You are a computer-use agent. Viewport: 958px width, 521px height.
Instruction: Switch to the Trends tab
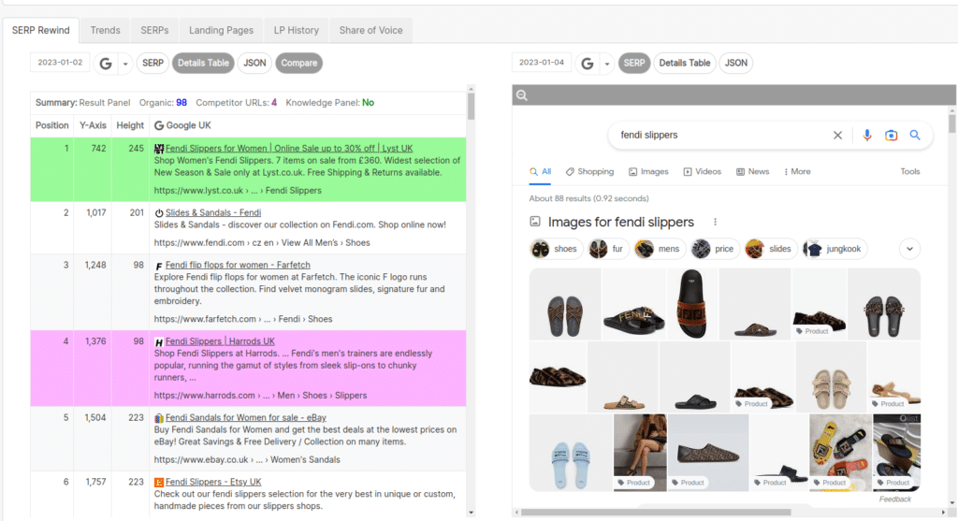(x=105, y=30)
